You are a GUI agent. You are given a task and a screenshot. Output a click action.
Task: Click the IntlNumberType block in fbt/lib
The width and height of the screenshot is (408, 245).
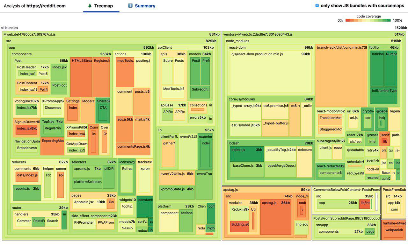tap(384, 95)
